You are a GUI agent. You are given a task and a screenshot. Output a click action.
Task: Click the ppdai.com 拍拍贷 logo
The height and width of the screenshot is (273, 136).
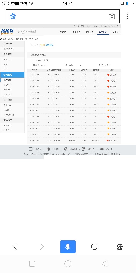pos(7,32)
